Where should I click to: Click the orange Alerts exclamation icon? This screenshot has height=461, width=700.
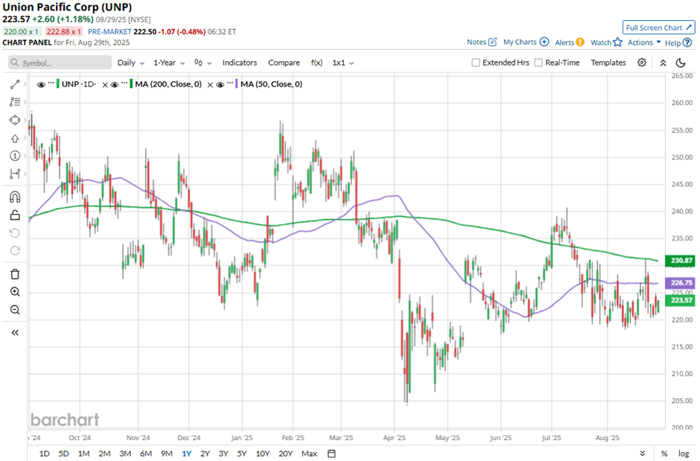pyautogui.click(x=580, y=42)
